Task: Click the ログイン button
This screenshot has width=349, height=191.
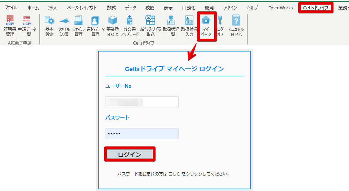Action: coord(130,154)
